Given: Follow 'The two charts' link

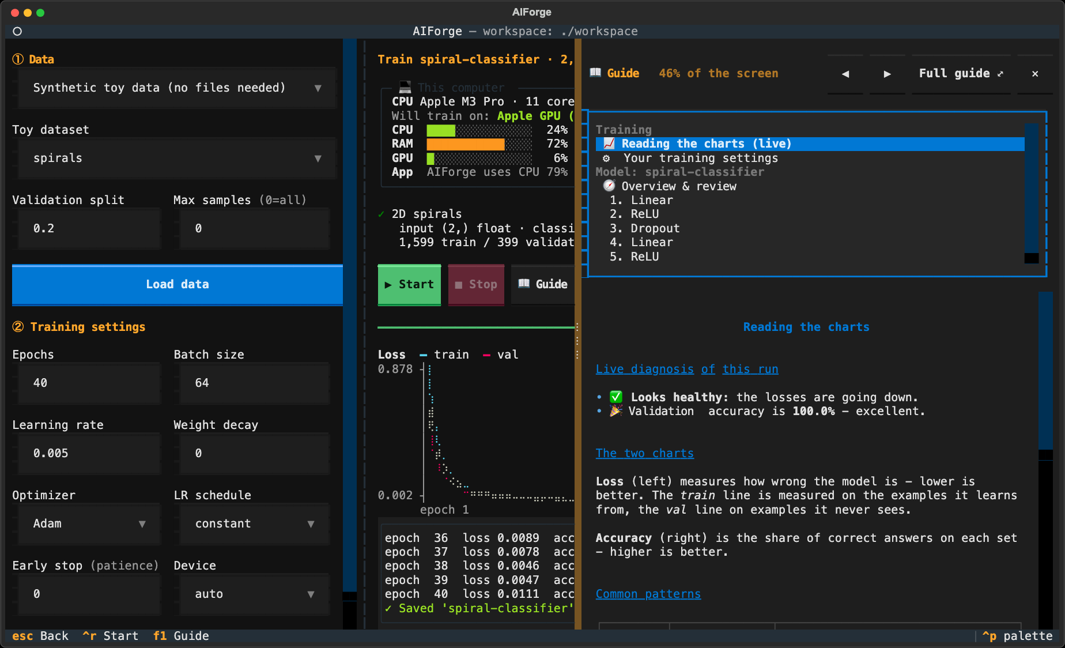Looking at the screenshot, I should point(645,453).
